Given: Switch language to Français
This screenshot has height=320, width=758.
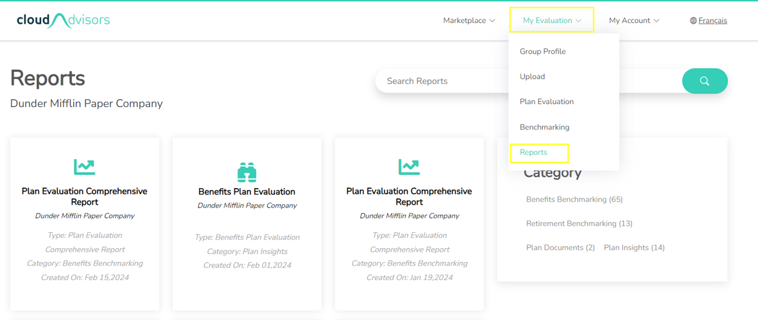Looking at the screenshot, I should [713, 21].
